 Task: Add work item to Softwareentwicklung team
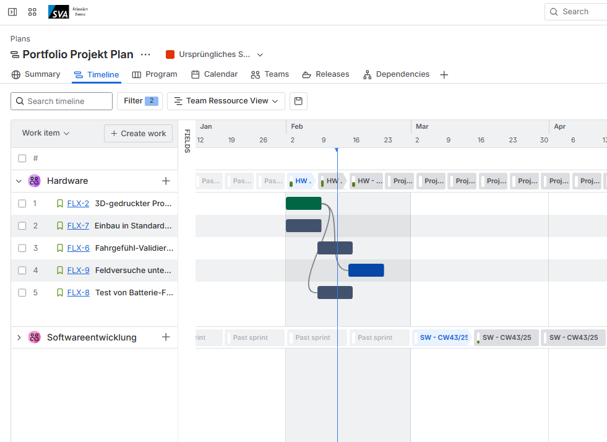(x=166, y=337)
